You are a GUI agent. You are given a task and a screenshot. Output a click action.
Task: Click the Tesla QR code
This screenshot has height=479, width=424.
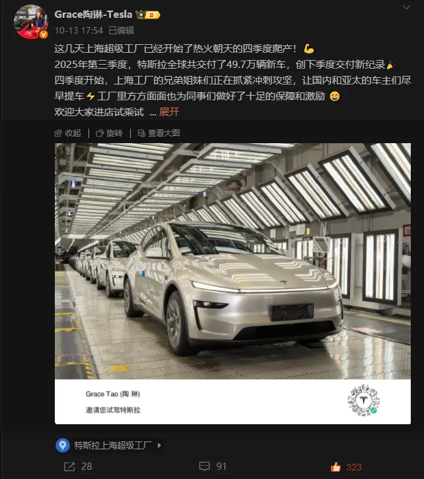tap(363, 400)
